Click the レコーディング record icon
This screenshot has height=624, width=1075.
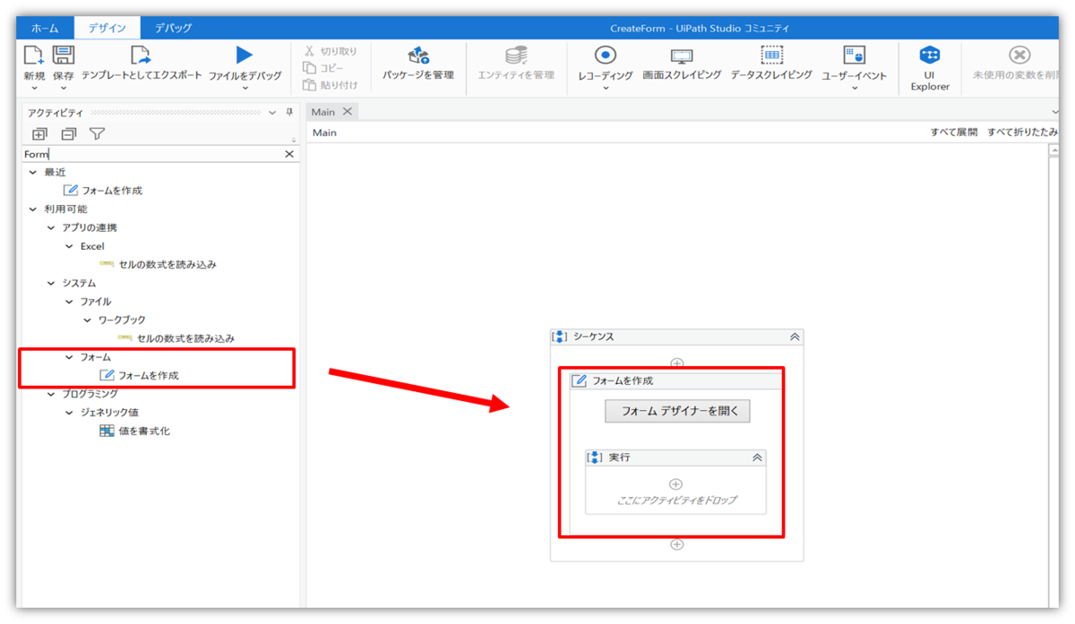(606, 56)
